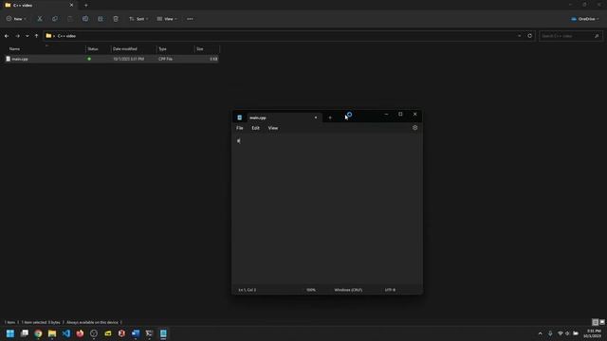
Task: Select the main.cpp tab in Notepad
Action: [x=284, y=117]
